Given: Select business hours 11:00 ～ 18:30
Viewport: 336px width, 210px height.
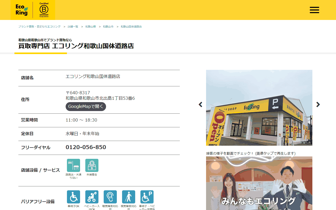Looking at the screenshot, I should [x=81, y=120].
